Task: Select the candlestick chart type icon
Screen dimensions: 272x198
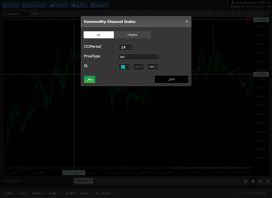Action: pos(141,14)
